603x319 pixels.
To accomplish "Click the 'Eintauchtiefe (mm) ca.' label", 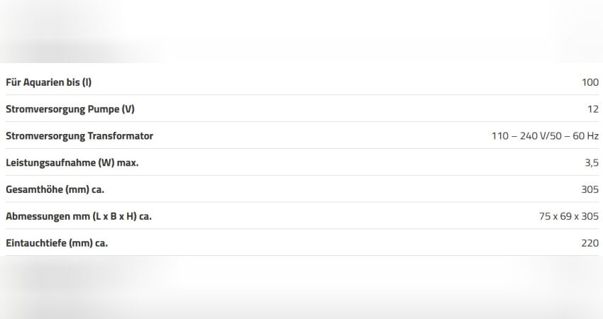I will (x=57, y=243).
